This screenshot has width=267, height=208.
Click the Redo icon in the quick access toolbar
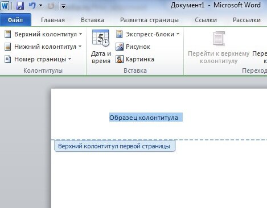click(x=51, y=6)
